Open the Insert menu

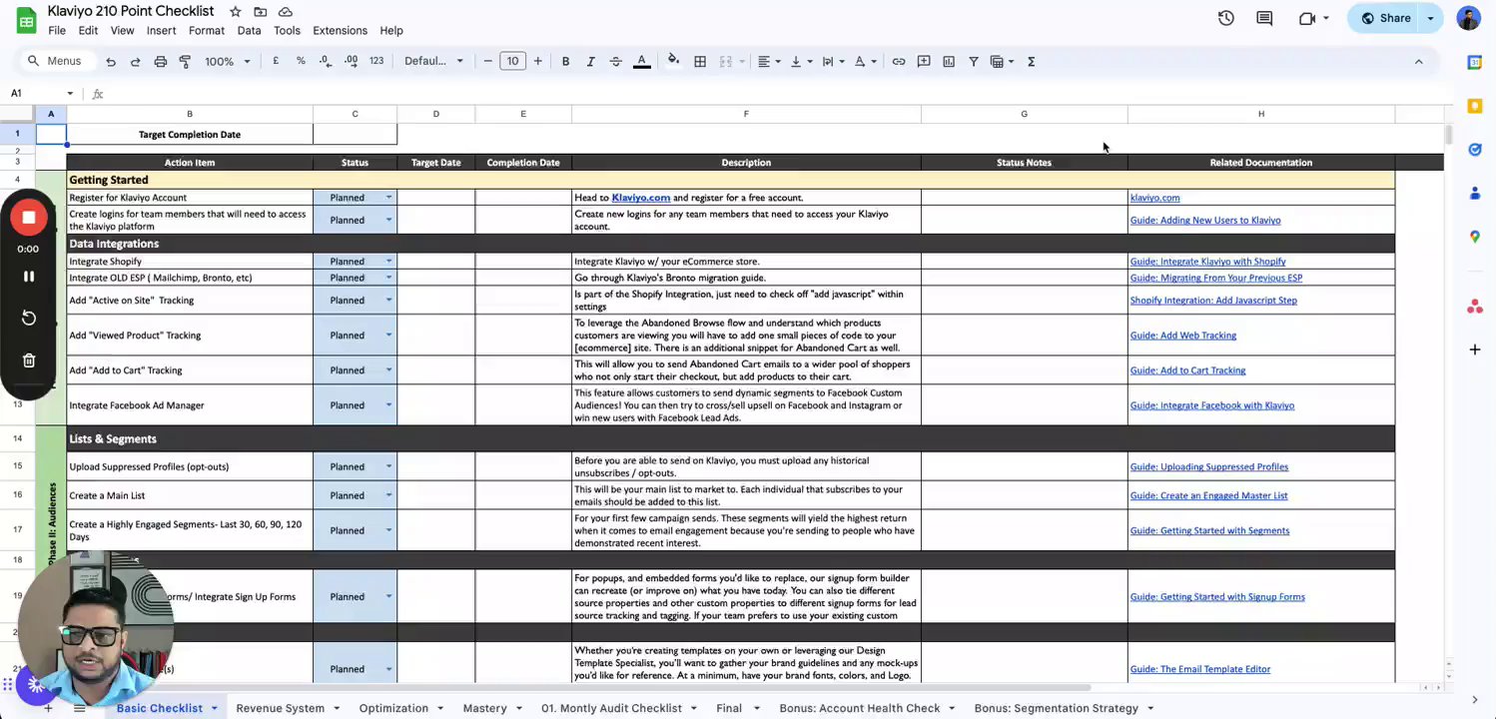tap(161, 30)
